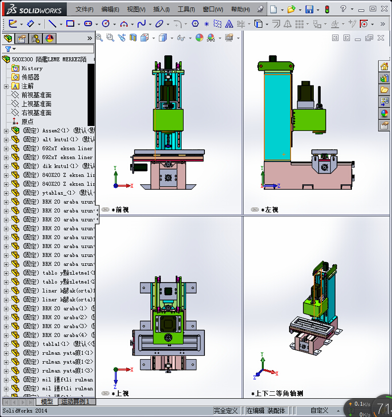Select the Spline tool

142,24
